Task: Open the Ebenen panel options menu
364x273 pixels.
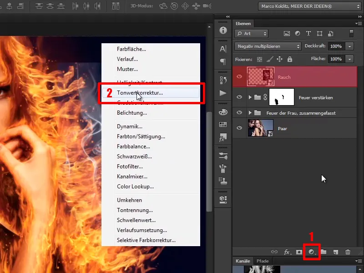Action: coord(359,23)
